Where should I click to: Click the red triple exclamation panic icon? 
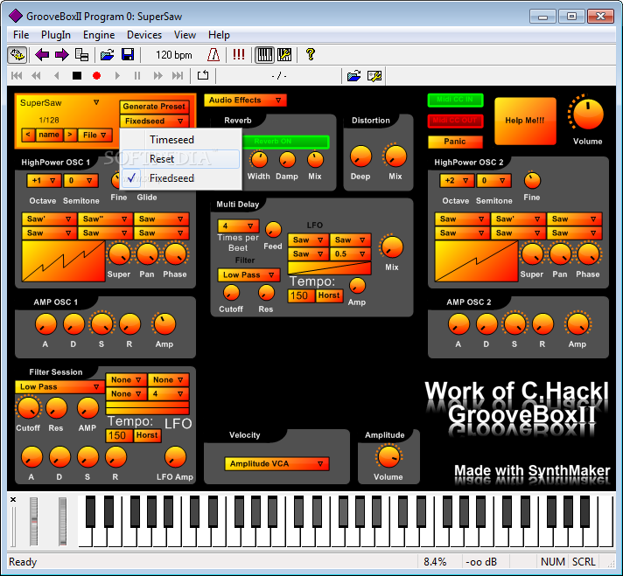coord(239,54)
